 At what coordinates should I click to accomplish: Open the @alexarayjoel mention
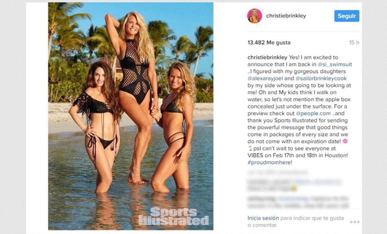coord(265,78)
